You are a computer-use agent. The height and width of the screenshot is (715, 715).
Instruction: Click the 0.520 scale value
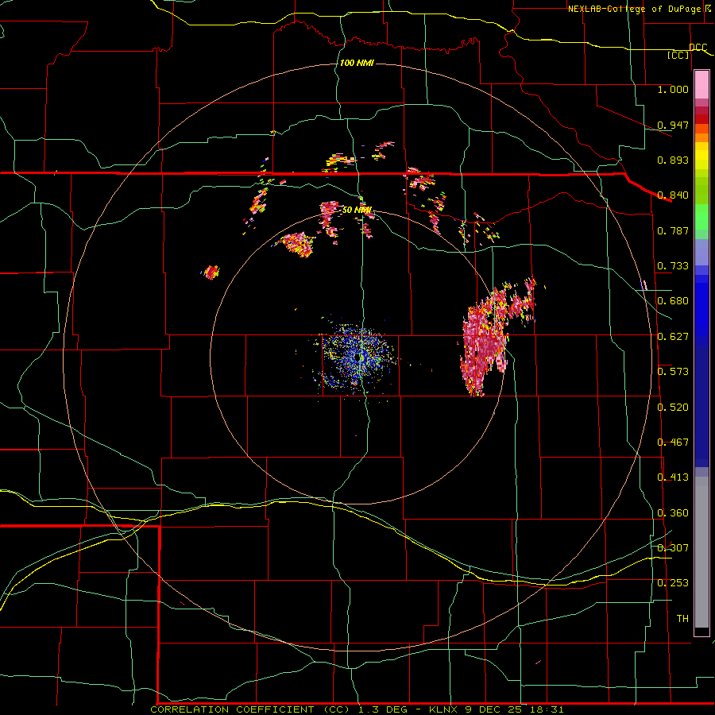673,408
